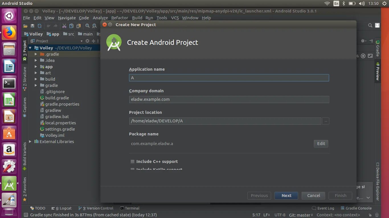
Task: Select settings.gradle in project tree
Action: pos(57,129)
